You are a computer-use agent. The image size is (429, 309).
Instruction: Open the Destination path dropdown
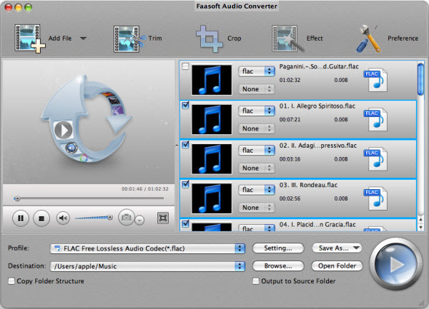(x=147, y=266)
